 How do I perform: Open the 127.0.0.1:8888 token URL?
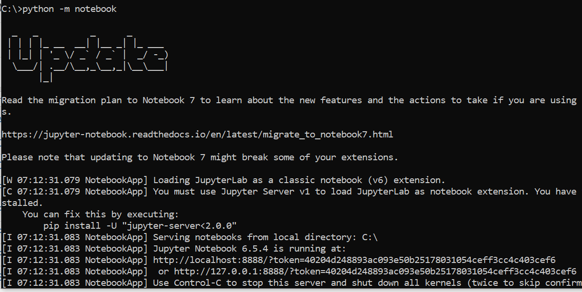click(x=375, y=272)
